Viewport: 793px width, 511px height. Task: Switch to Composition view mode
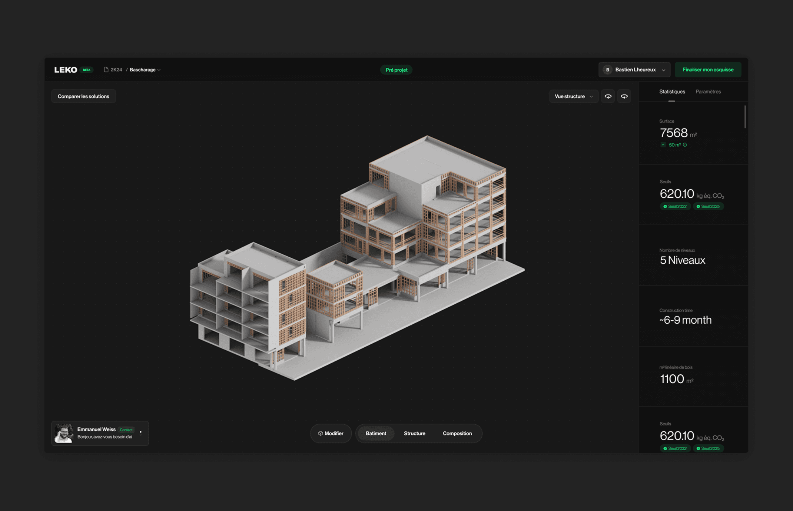click(x=457, y=433)
